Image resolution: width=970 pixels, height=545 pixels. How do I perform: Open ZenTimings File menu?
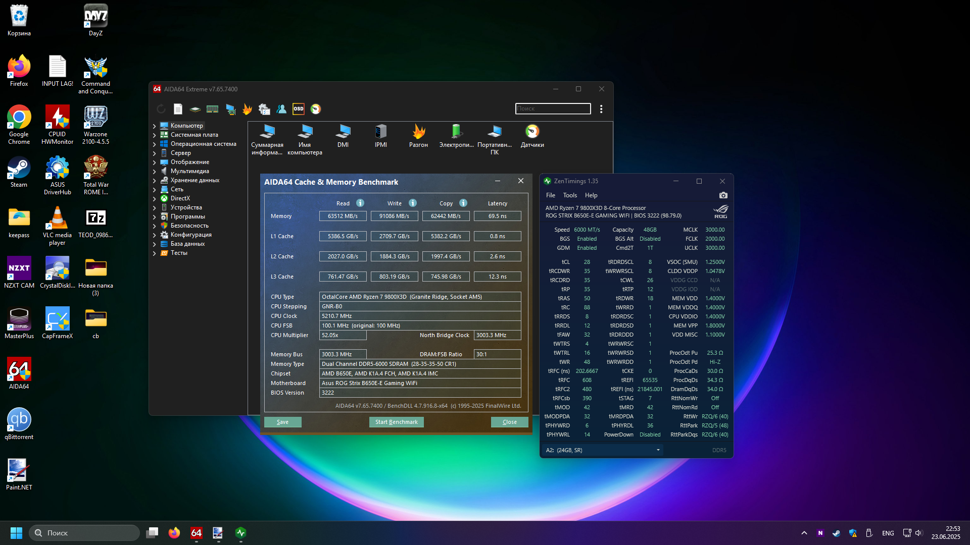tap(551, 195)
